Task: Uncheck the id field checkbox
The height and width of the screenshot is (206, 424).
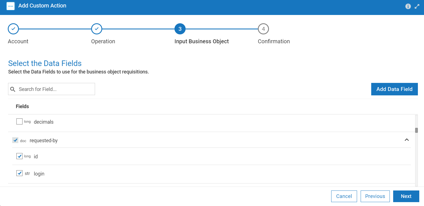Action: [19, 156]
